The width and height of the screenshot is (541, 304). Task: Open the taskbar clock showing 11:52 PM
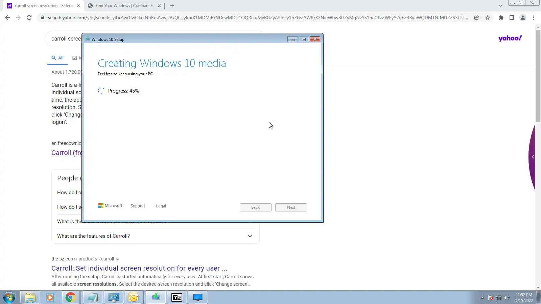pyautogui.click(x=524, y=298)
